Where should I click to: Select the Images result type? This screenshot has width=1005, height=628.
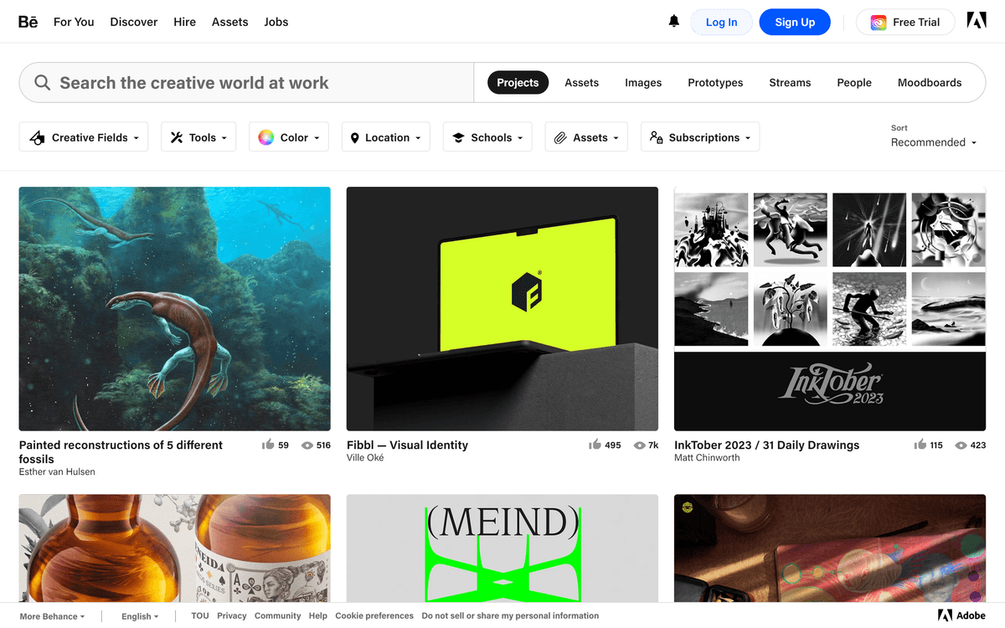[642, 82]
